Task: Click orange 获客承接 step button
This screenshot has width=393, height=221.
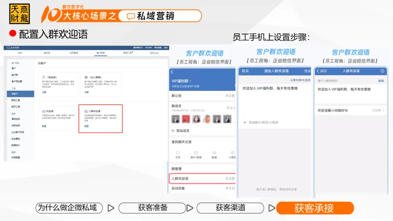Action: pos(315,208)
